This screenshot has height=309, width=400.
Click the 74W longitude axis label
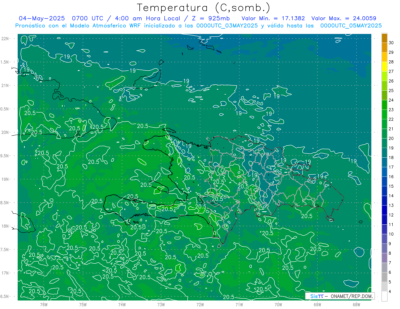point(122,305)
